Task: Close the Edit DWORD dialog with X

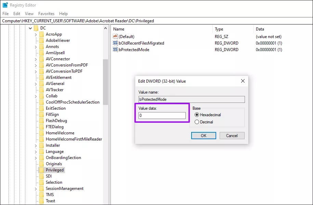Action: click(243, 81)
